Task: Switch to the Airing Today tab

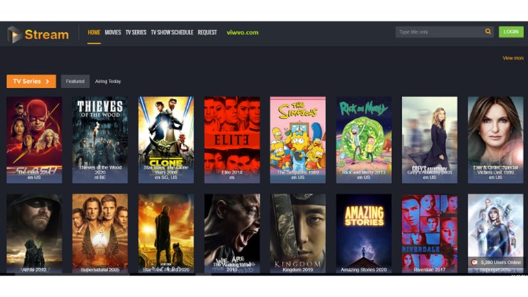Action: pyautogui.click(x=108, y=81)
